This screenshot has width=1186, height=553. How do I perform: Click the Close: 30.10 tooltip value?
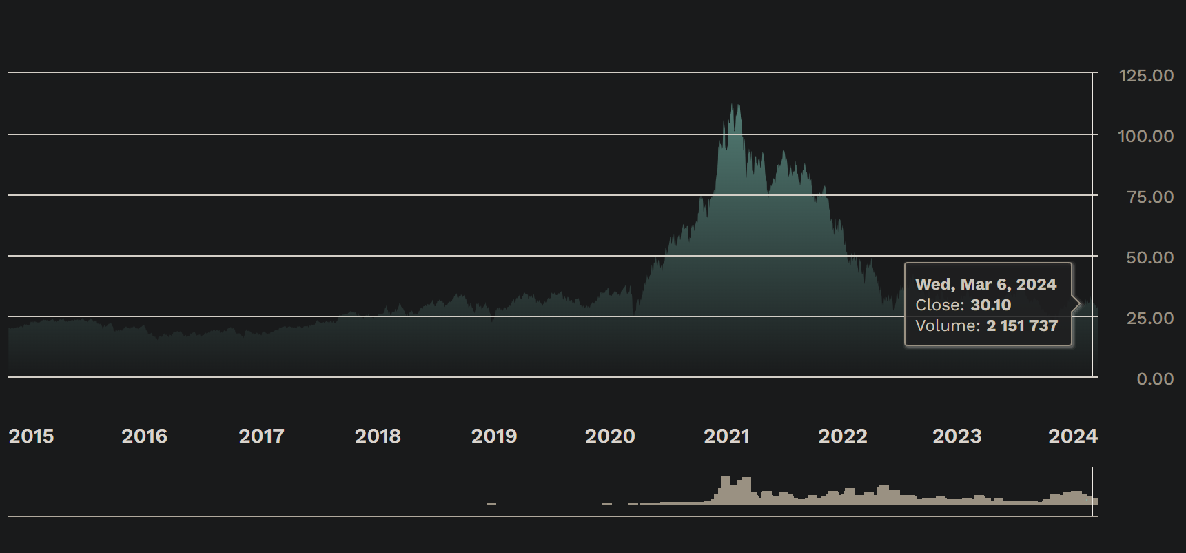click(963, 305)
